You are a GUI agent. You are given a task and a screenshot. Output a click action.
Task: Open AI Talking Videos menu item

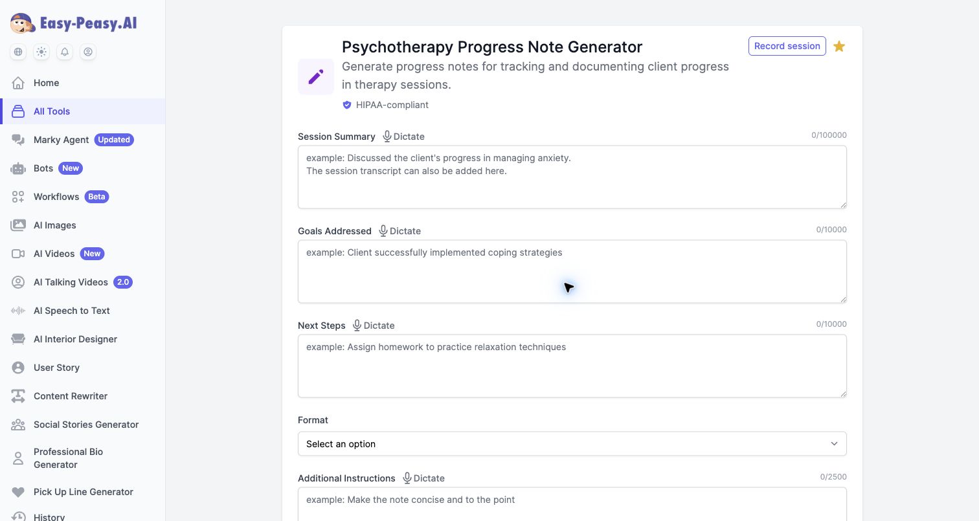coord(83,282)
